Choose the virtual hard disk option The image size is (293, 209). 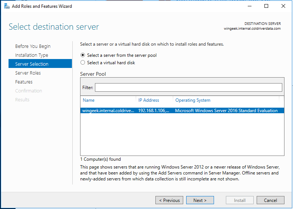[83, 63]
